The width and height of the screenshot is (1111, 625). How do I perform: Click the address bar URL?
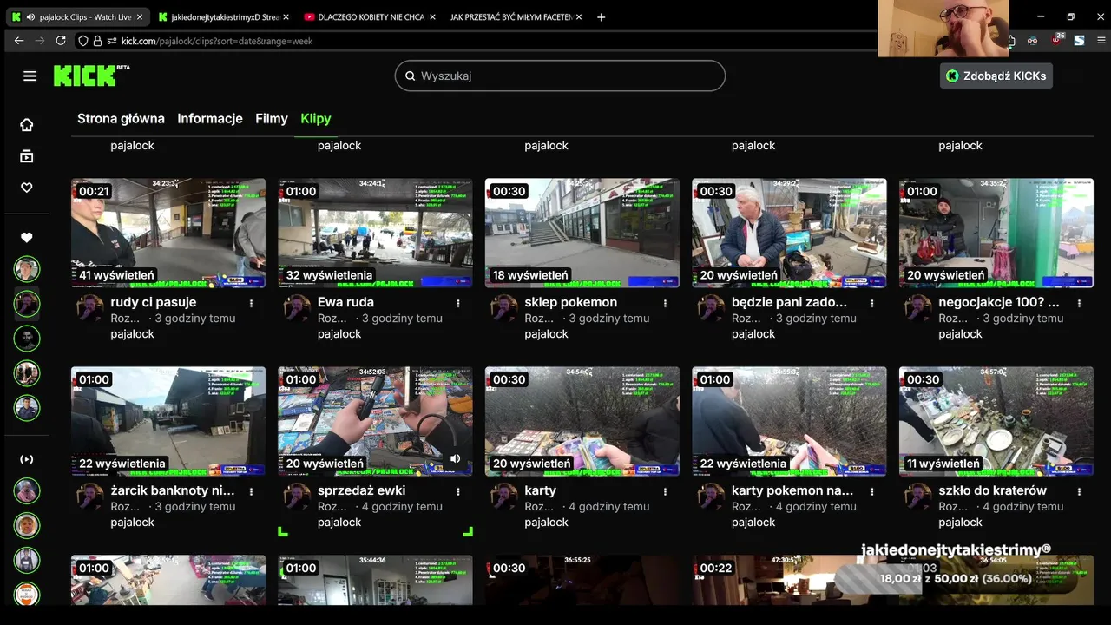217,41
